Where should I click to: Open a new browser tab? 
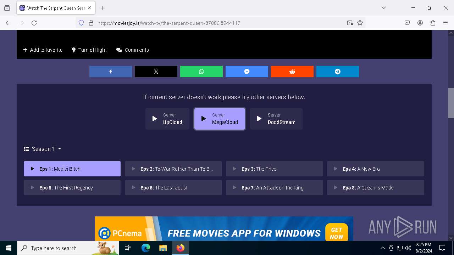[103, 8]
